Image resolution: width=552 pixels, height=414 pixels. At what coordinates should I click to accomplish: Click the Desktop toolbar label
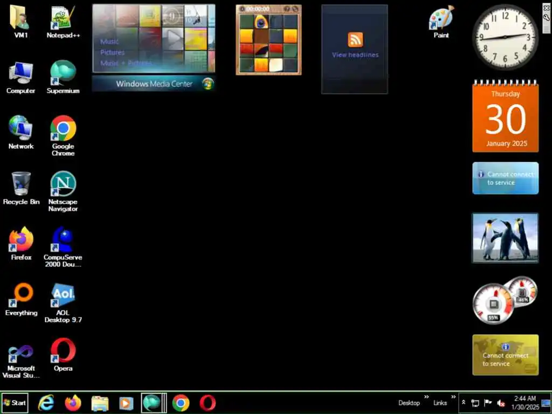(x=409, y=403)
